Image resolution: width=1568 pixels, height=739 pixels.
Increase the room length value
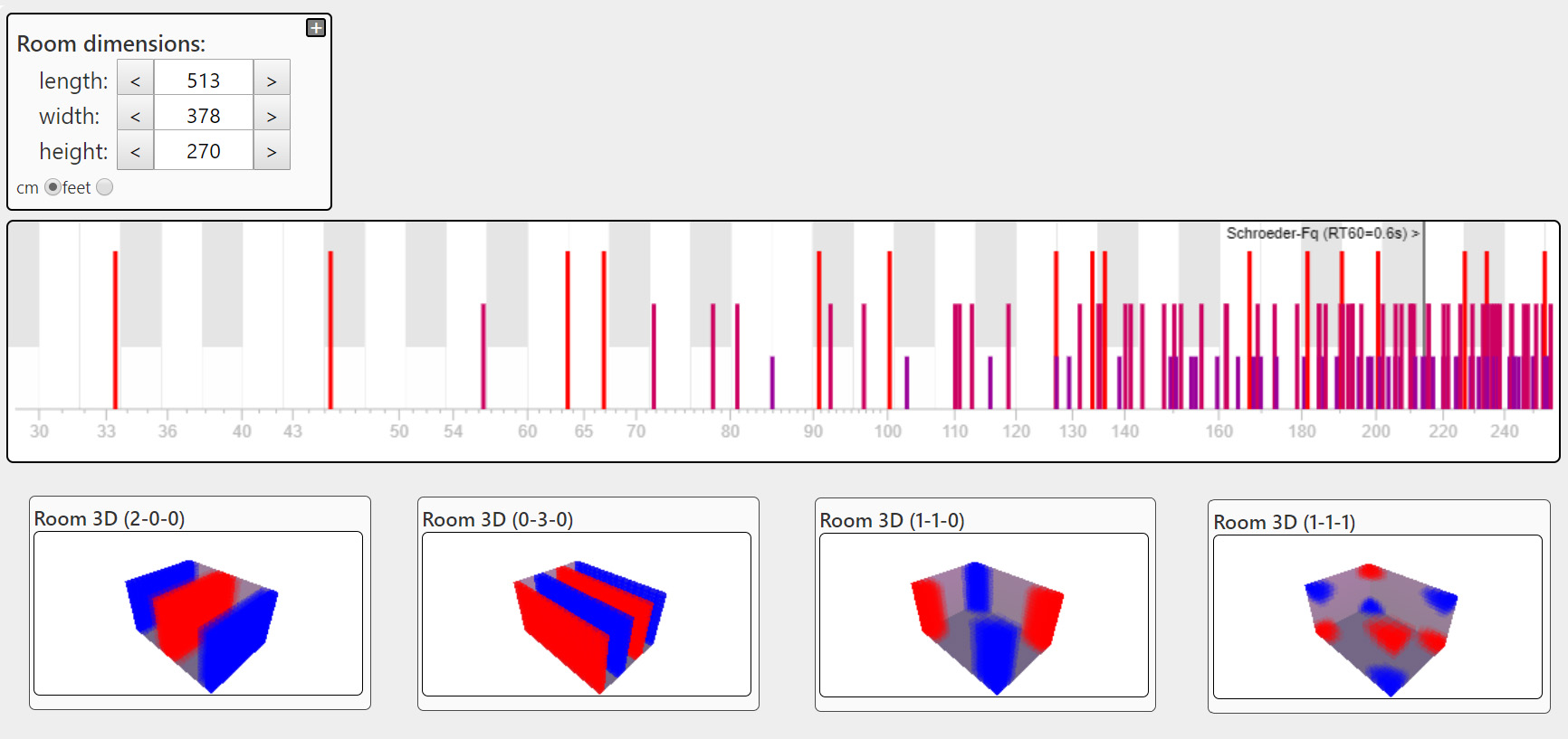point(272,81)
